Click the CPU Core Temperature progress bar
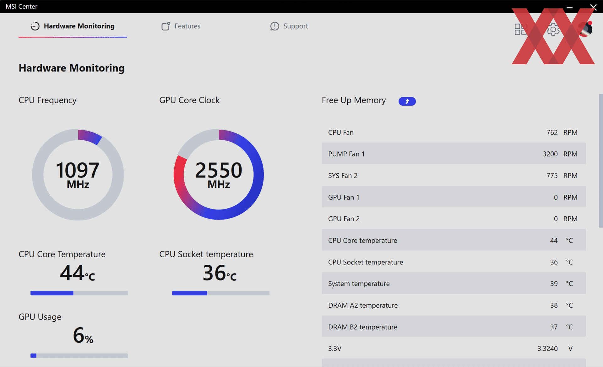 (x=79, y=293)
